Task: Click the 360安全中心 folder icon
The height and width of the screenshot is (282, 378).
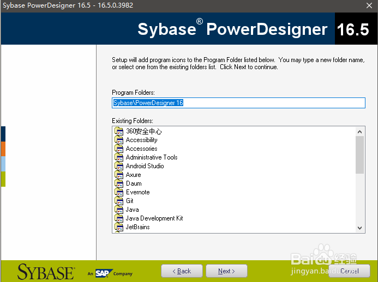Action: 119,131
